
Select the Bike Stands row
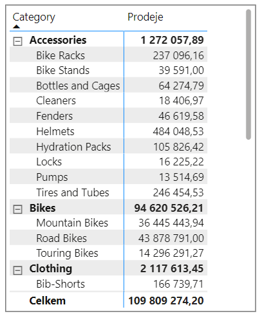[x=109, y=70]
